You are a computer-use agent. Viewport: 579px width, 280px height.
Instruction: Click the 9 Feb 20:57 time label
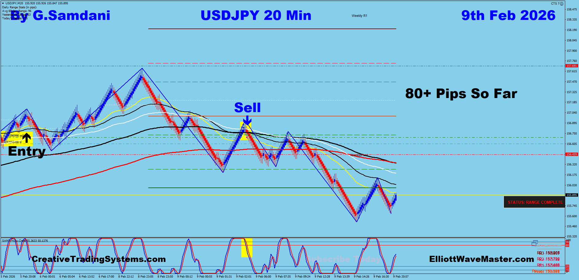(401, 277)
